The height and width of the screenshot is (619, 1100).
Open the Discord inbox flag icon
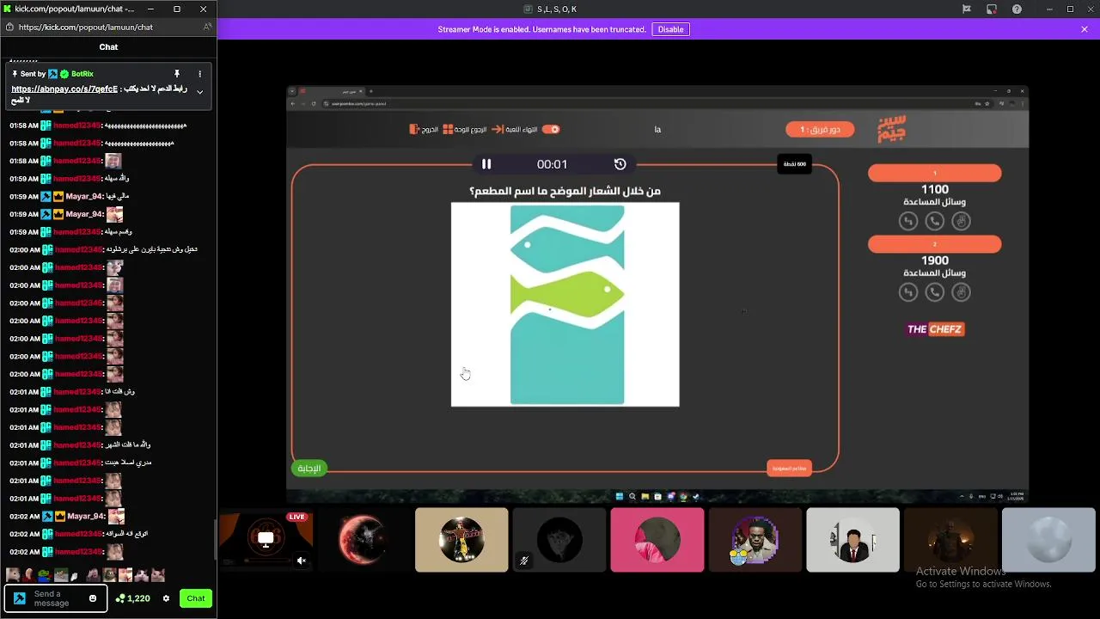click(967, 9)
